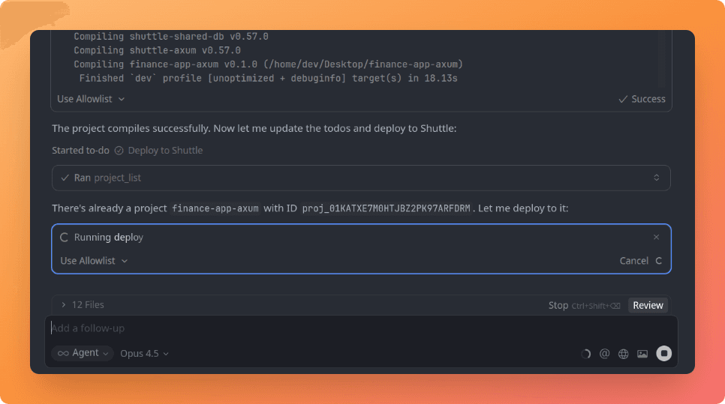Dismiss the Running deploy card with X
Image resolution: width=725 pixels, height=404 pixels.
pyautogui.click(x=656, y=237)
